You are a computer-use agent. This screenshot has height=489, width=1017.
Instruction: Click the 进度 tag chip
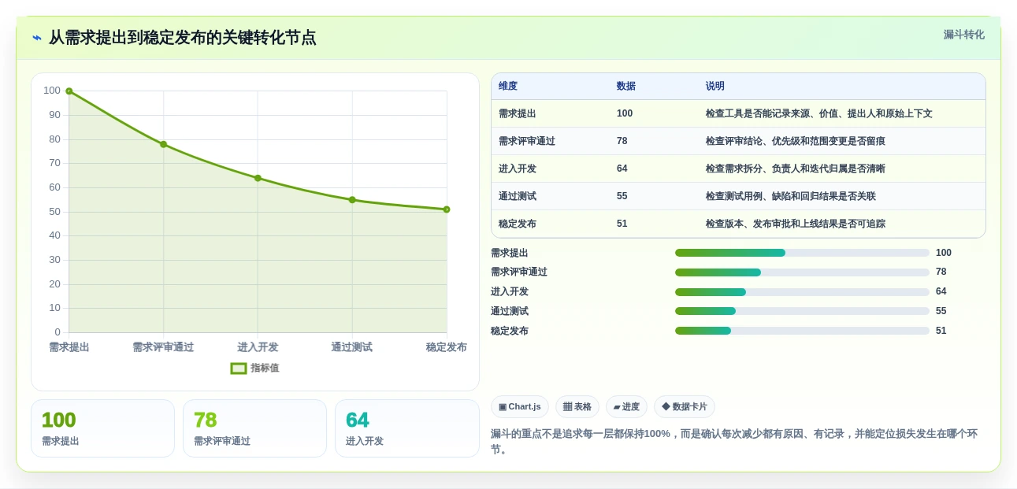click(626, 406)
